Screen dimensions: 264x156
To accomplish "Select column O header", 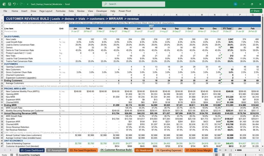I will [x=227, y=15].
